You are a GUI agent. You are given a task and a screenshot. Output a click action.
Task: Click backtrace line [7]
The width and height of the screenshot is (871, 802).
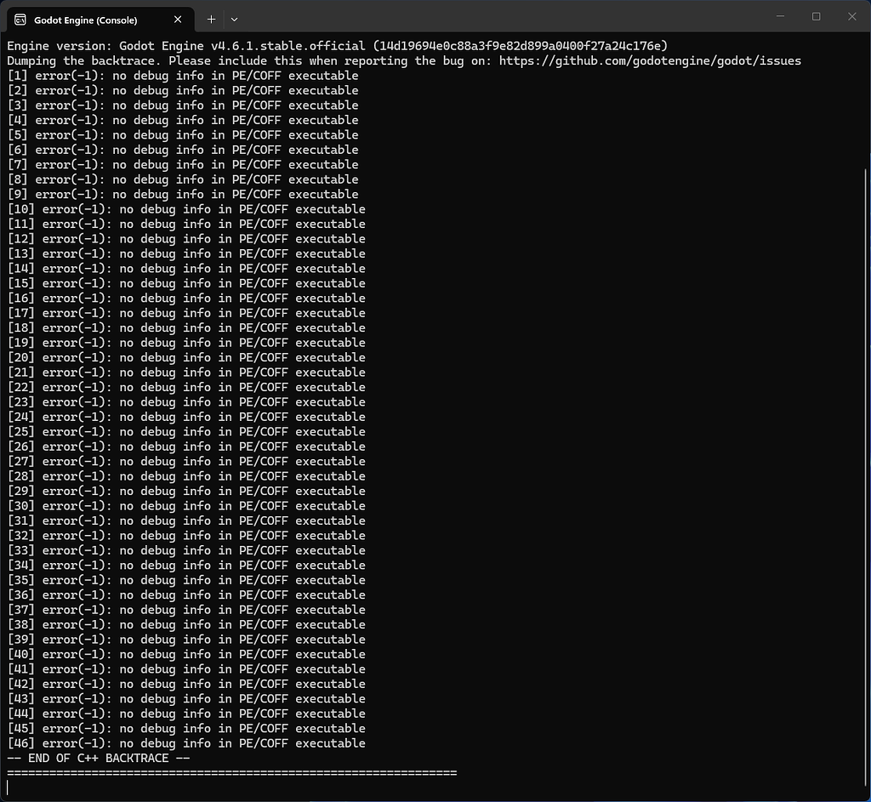pos(183,165)
